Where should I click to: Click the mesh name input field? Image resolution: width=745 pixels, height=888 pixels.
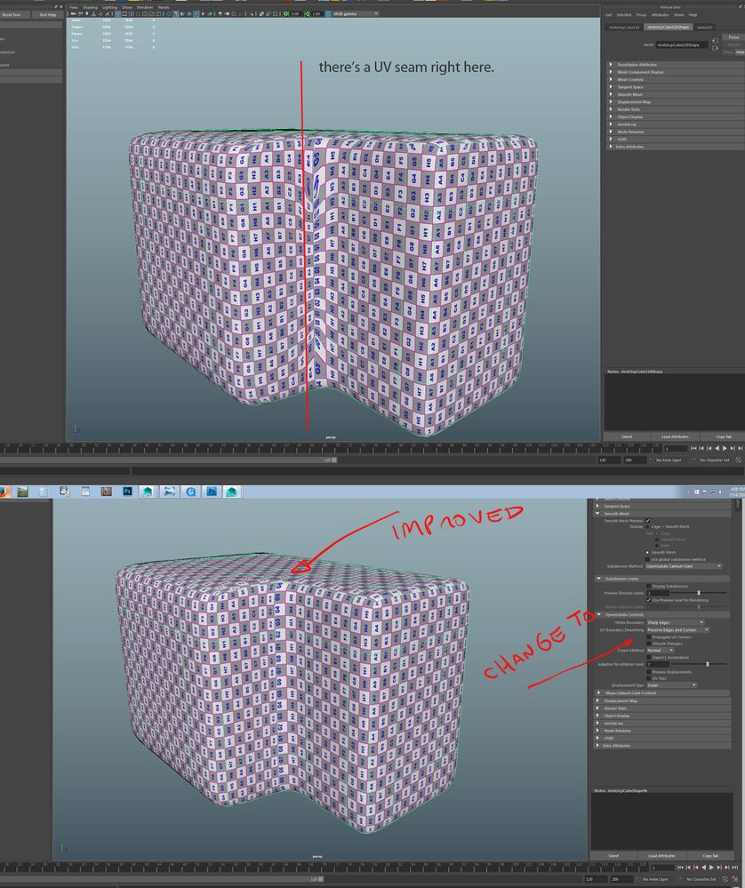click(x=682, y=45)
